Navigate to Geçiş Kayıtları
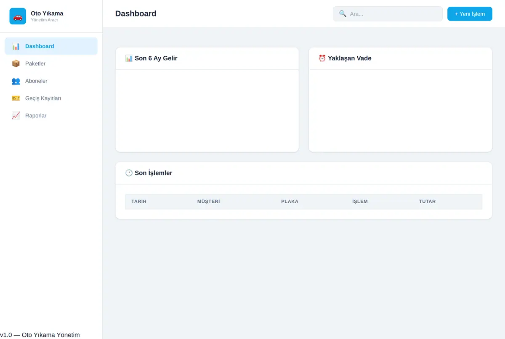Screen dimensions: 505x339 (51, 98)
